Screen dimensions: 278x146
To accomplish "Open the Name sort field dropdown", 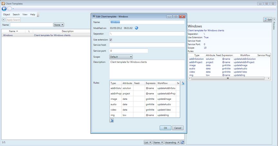I will [x=158, y=142].
